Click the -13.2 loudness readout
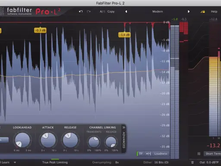Screen dimensions: 221x166 [x=213, y=146]
